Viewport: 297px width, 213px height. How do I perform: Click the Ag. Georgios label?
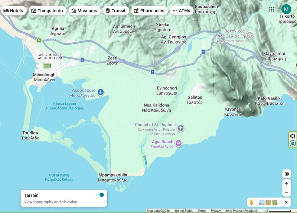[x=173, y=39]
